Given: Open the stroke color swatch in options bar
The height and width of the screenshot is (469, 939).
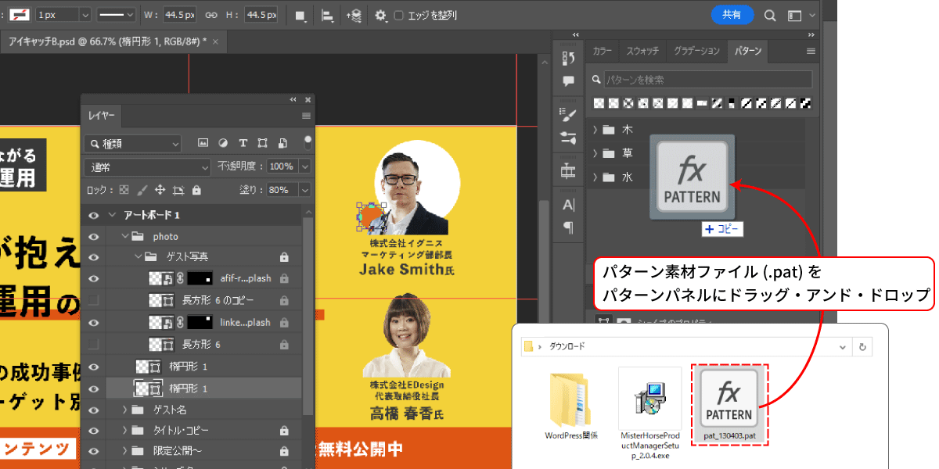Looking at the screenshot, I should (x=20, y=15).
